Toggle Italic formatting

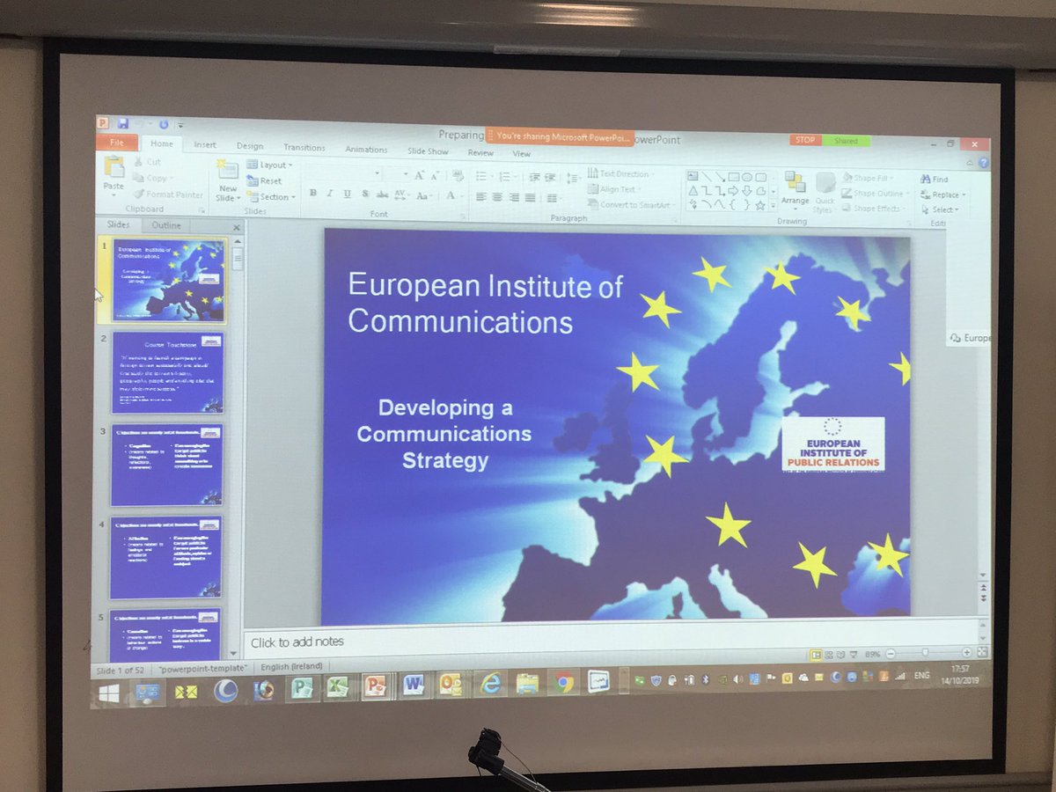(330, 194)
